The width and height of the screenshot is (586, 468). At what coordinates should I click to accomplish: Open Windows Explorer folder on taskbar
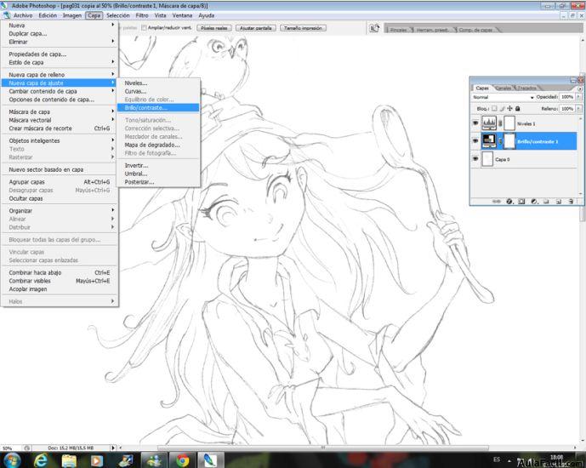point(69,460)
